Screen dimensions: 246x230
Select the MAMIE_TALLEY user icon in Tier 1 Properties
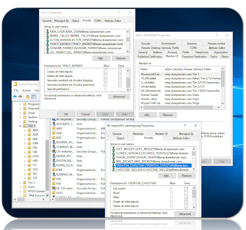click(47, 36)
